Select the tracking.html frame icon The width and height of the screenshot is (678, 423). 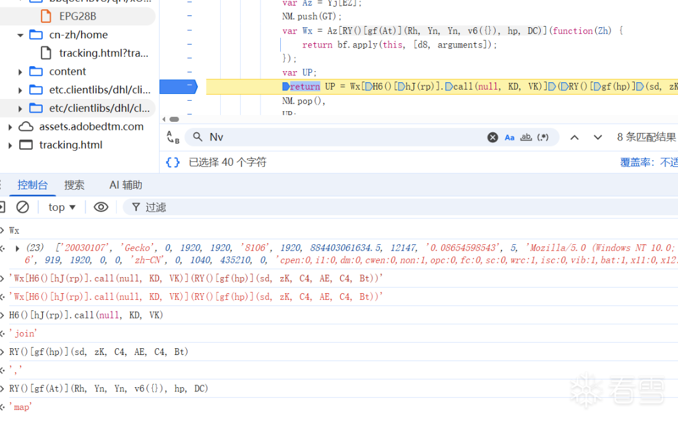tap(26, 145)
